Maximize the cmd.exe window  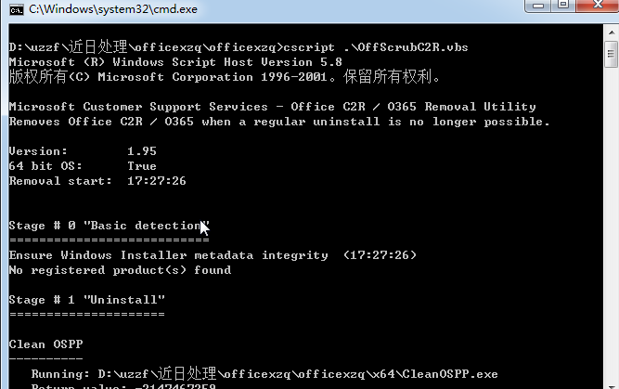[x=563, y=6]
